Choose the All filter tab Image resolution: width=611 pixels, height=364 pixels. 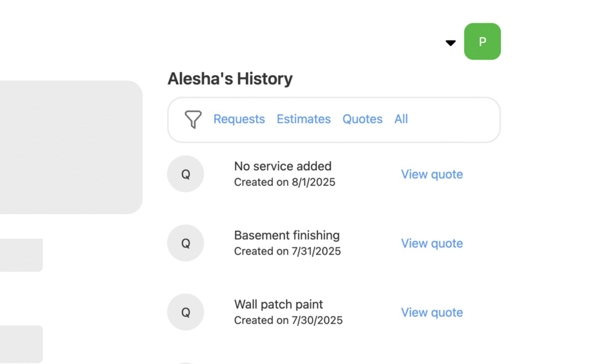pyautogui.click(x=401, y=119)
